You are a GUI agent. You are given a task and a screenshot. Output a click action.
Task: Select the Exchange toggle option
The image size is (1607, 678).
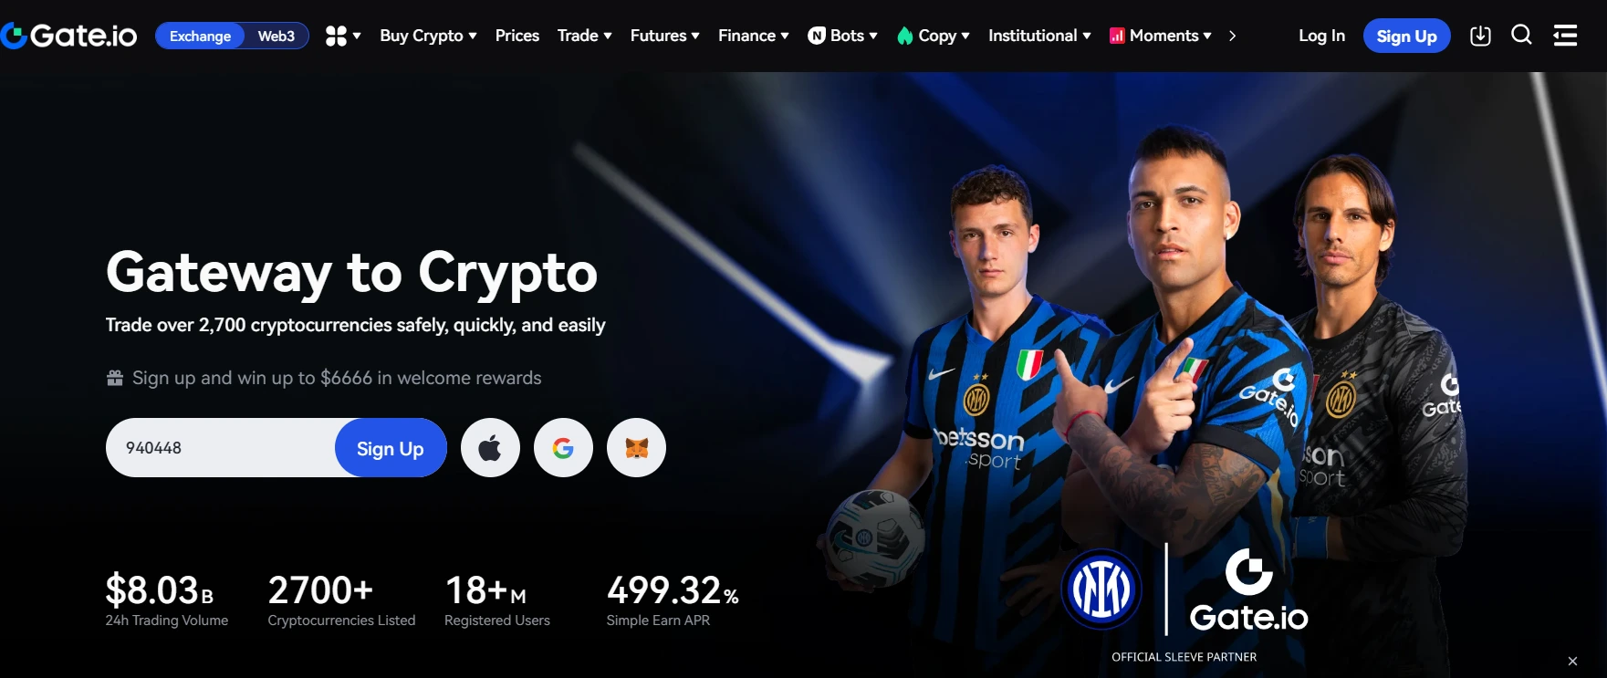tap(200, 36)
